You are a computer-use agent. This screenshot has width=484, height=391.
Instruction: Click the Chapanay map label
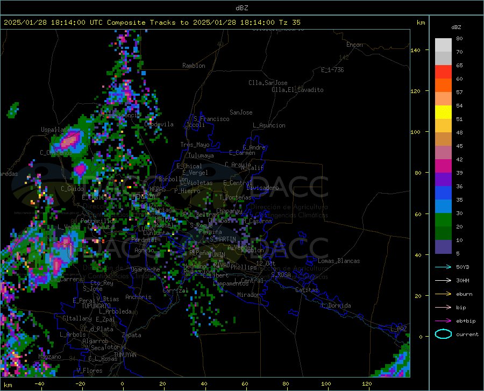tap(229, 211)
